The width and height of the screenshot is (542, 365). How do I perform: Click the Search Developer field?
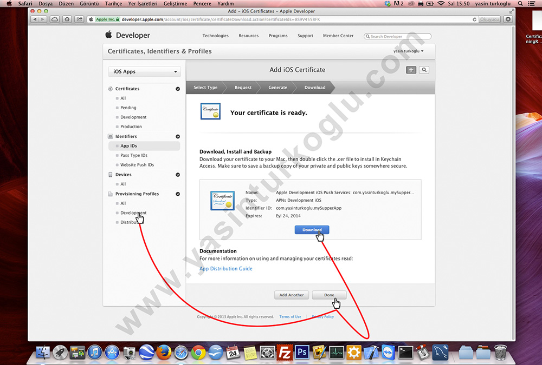pyautogui.click(x=397, y=36)
